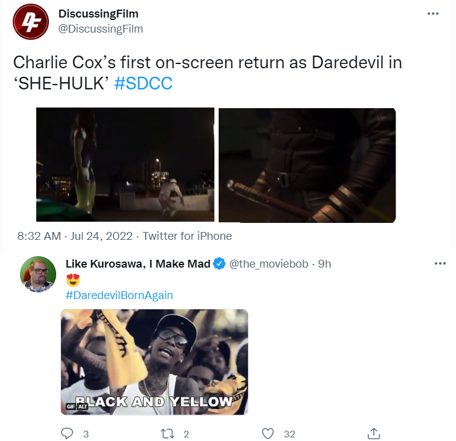Click the retweet arrows icon
Screen dimensions: 456x441
tap(168, 433)
